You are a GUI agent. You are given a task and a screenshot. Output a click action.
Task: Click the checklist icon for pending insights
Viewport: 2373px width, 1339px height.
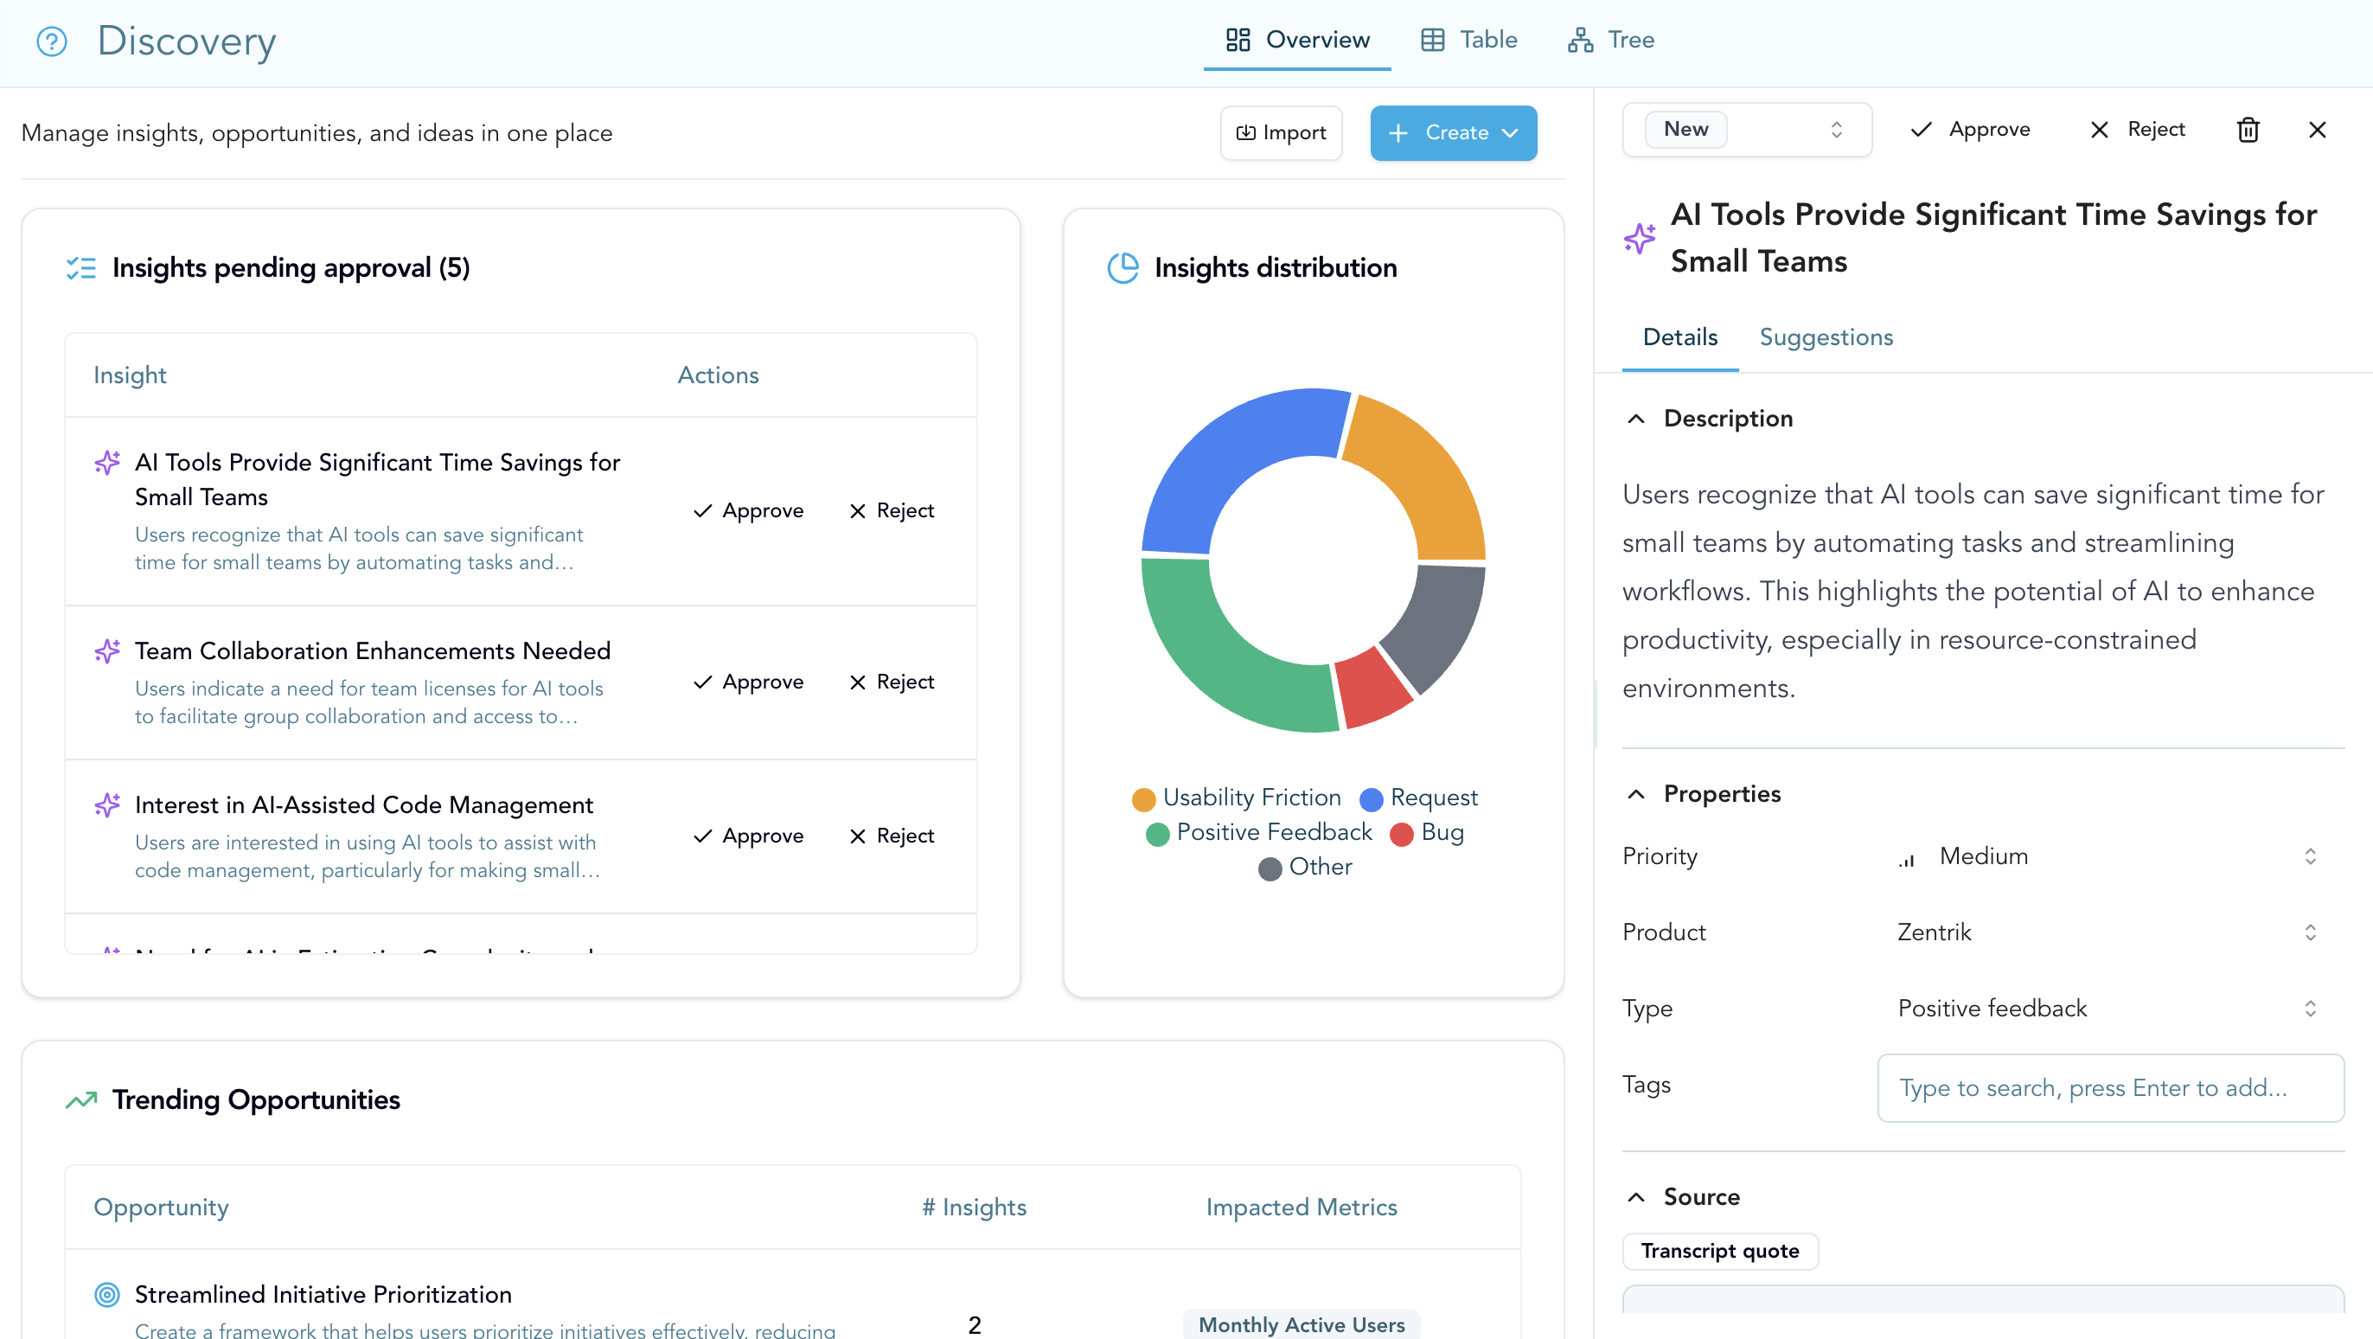(81, 268)
